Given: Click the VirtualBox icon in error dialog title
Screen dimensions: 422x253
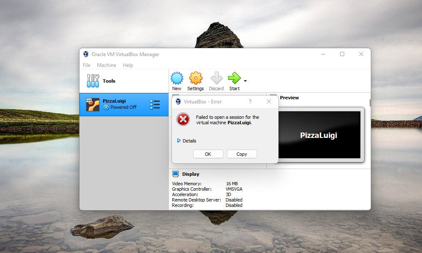Looking at the screenshot, I should coord(178,101).
